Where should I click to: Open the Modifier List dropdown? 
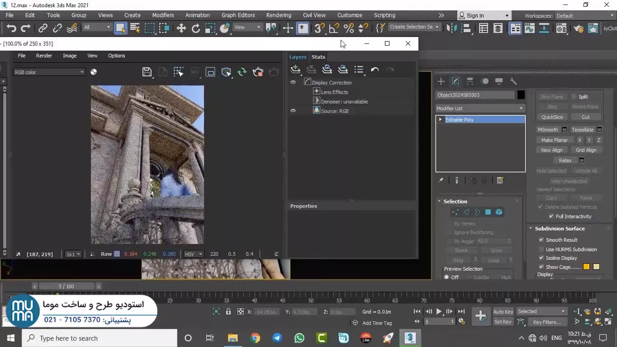(x=480, y=108)
